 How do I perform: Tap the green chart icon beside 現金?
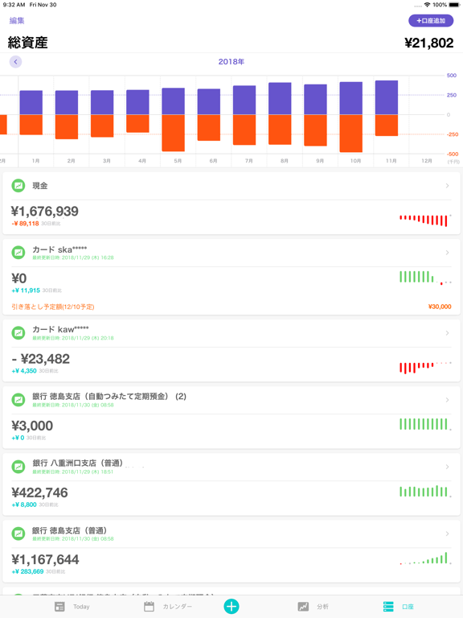tap(18, 186)
